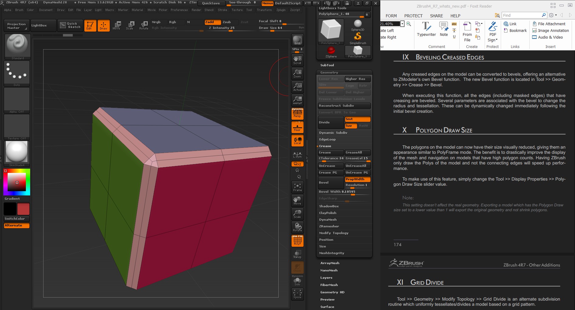Click the Rotate view icon in right shelf
Image resolution: width=575 pixels, height=310 pixels.
[x=297, y=227]
